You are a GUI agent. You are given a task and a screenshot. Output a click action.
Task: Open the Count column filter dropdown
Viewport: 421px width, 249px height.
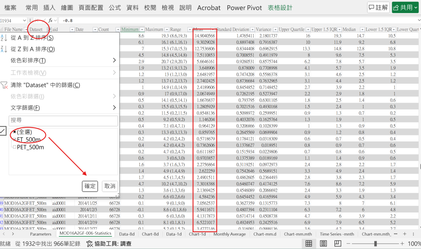pos(118,30)
